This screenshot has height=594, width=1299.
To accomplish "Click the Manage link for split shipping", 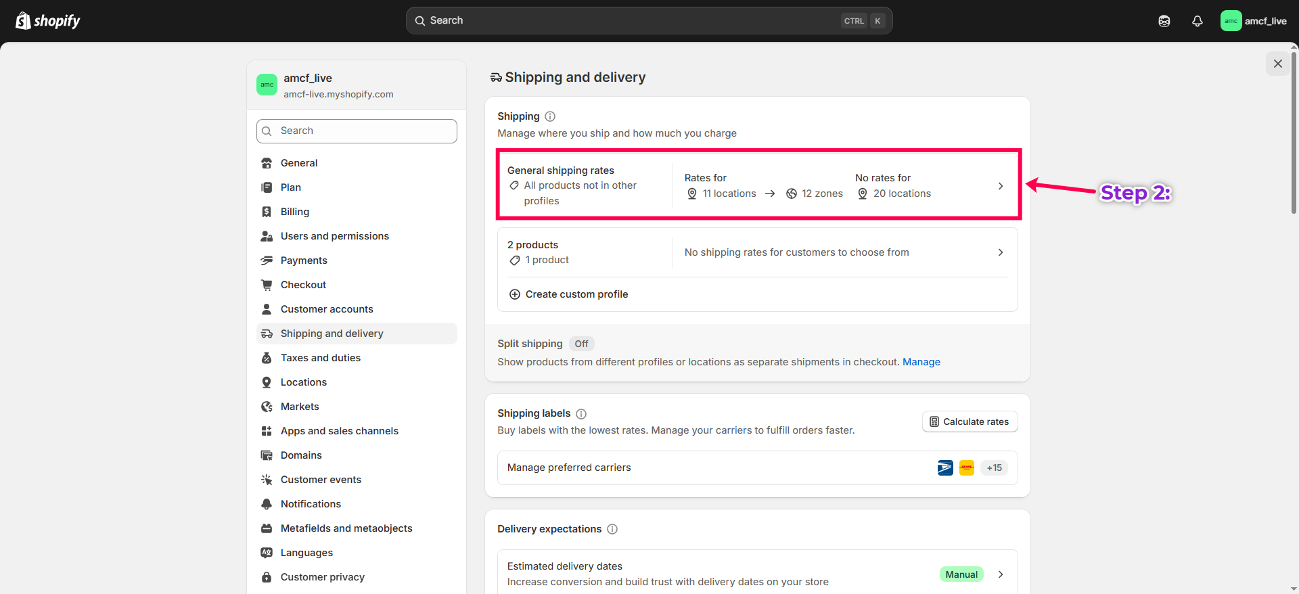I will click(921, 362).
